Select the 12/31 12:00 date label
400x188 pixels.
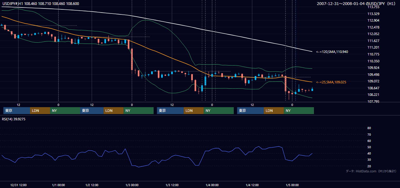(18, 185)
